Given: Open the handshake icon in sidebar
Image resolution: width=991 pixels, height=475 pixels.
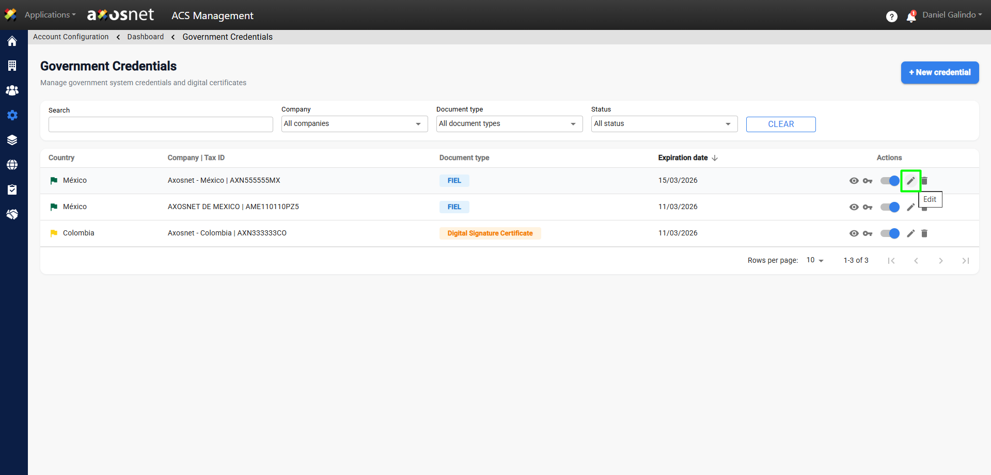Looking at the screenshot, I should tap(12, 214).
